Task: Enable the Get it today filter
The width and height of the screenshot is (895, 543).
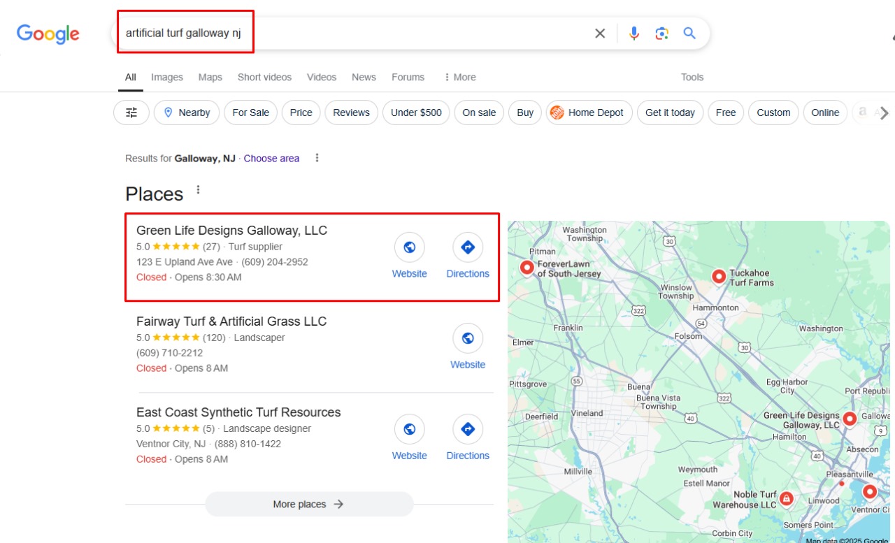Action: pyautogui.click(x=671, y=113)
